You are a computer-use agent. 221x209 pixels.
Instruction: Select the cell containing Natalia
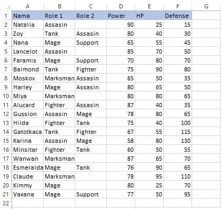(x=27, y=25)
